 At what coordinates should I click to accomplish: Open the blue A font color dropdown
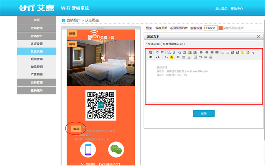[166, 57]
